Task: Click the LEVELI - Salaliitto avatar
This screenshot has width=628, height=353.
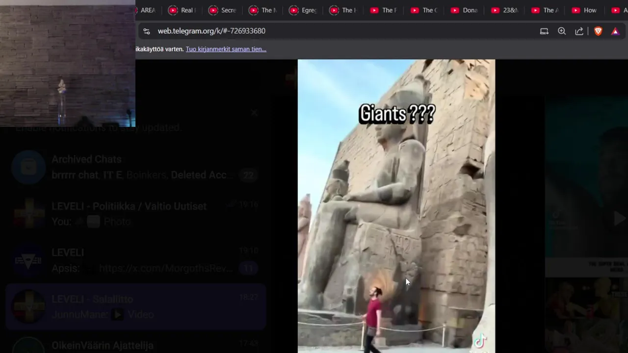Action: point(28,307)
